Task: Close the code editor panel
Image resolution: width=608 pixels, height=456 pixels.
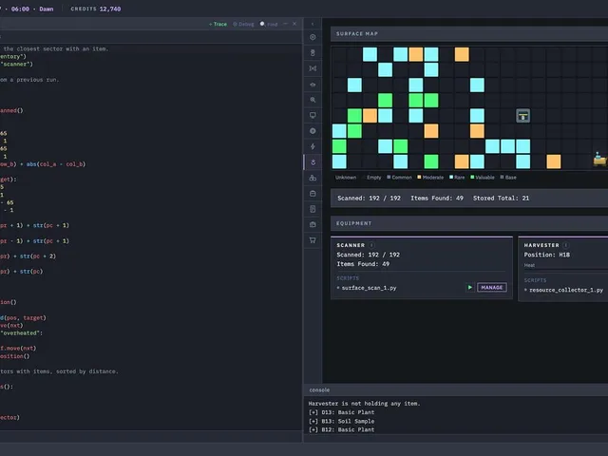Action: (294, 24)
